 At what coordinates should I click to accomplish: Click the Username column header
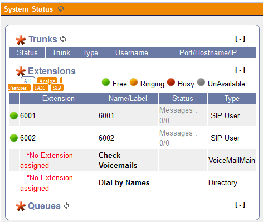tap(132, 52)
